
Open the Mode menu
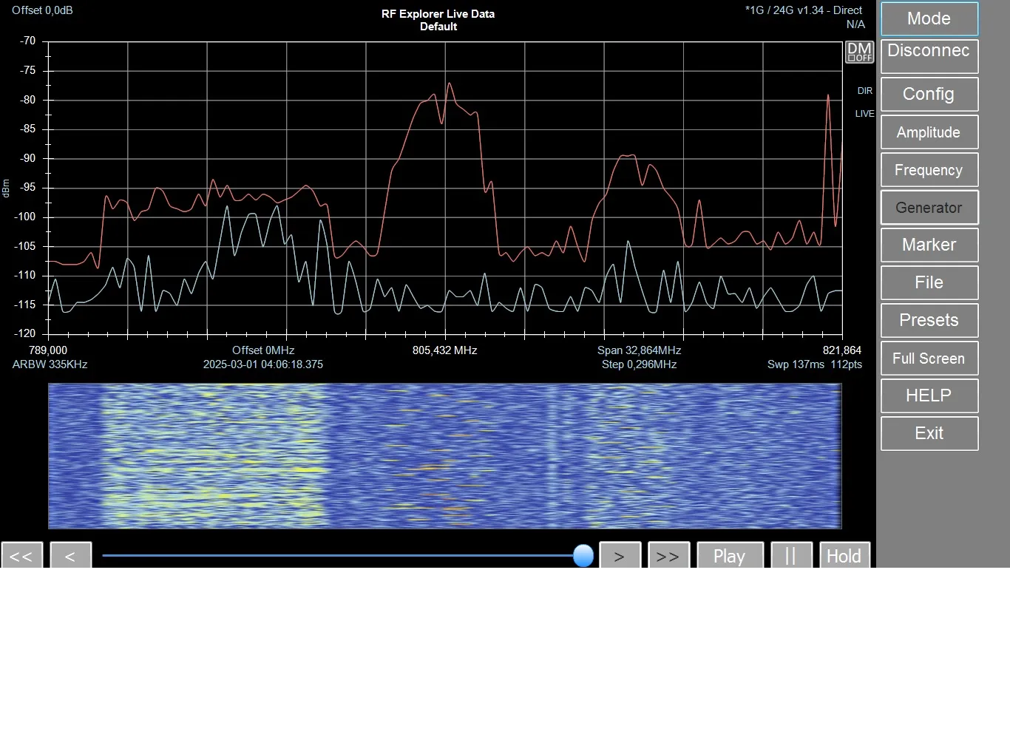click(x=929, y=18)
